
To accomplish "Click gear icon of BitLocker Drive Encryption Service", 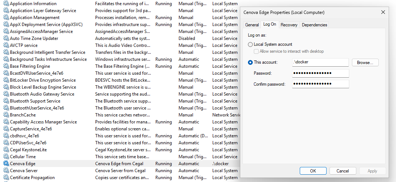I will pos(6,80).
